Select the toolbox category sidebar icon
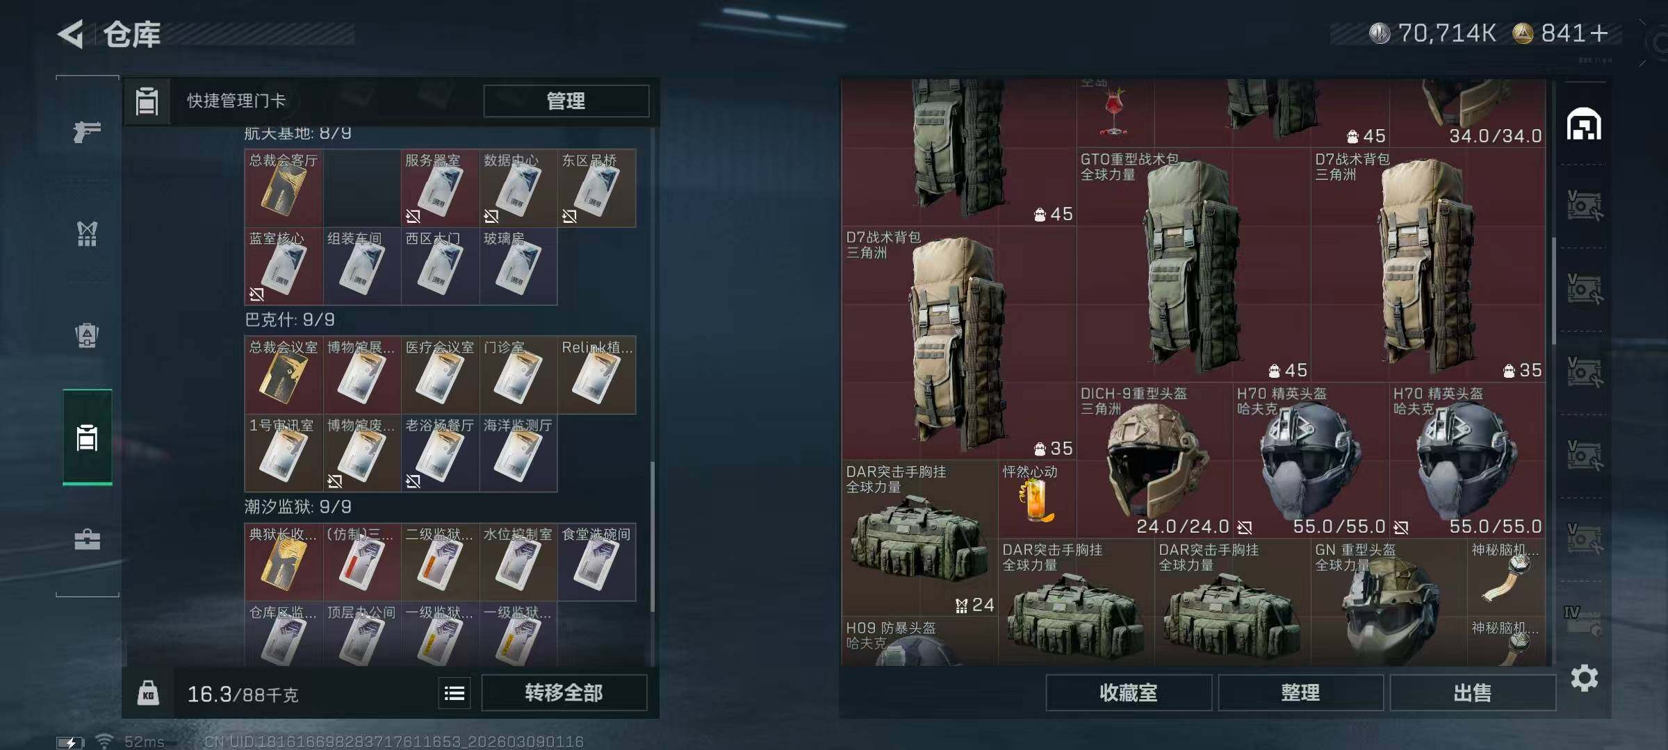The width and height of the screenshot is (1668, 750). coord(87,540)
